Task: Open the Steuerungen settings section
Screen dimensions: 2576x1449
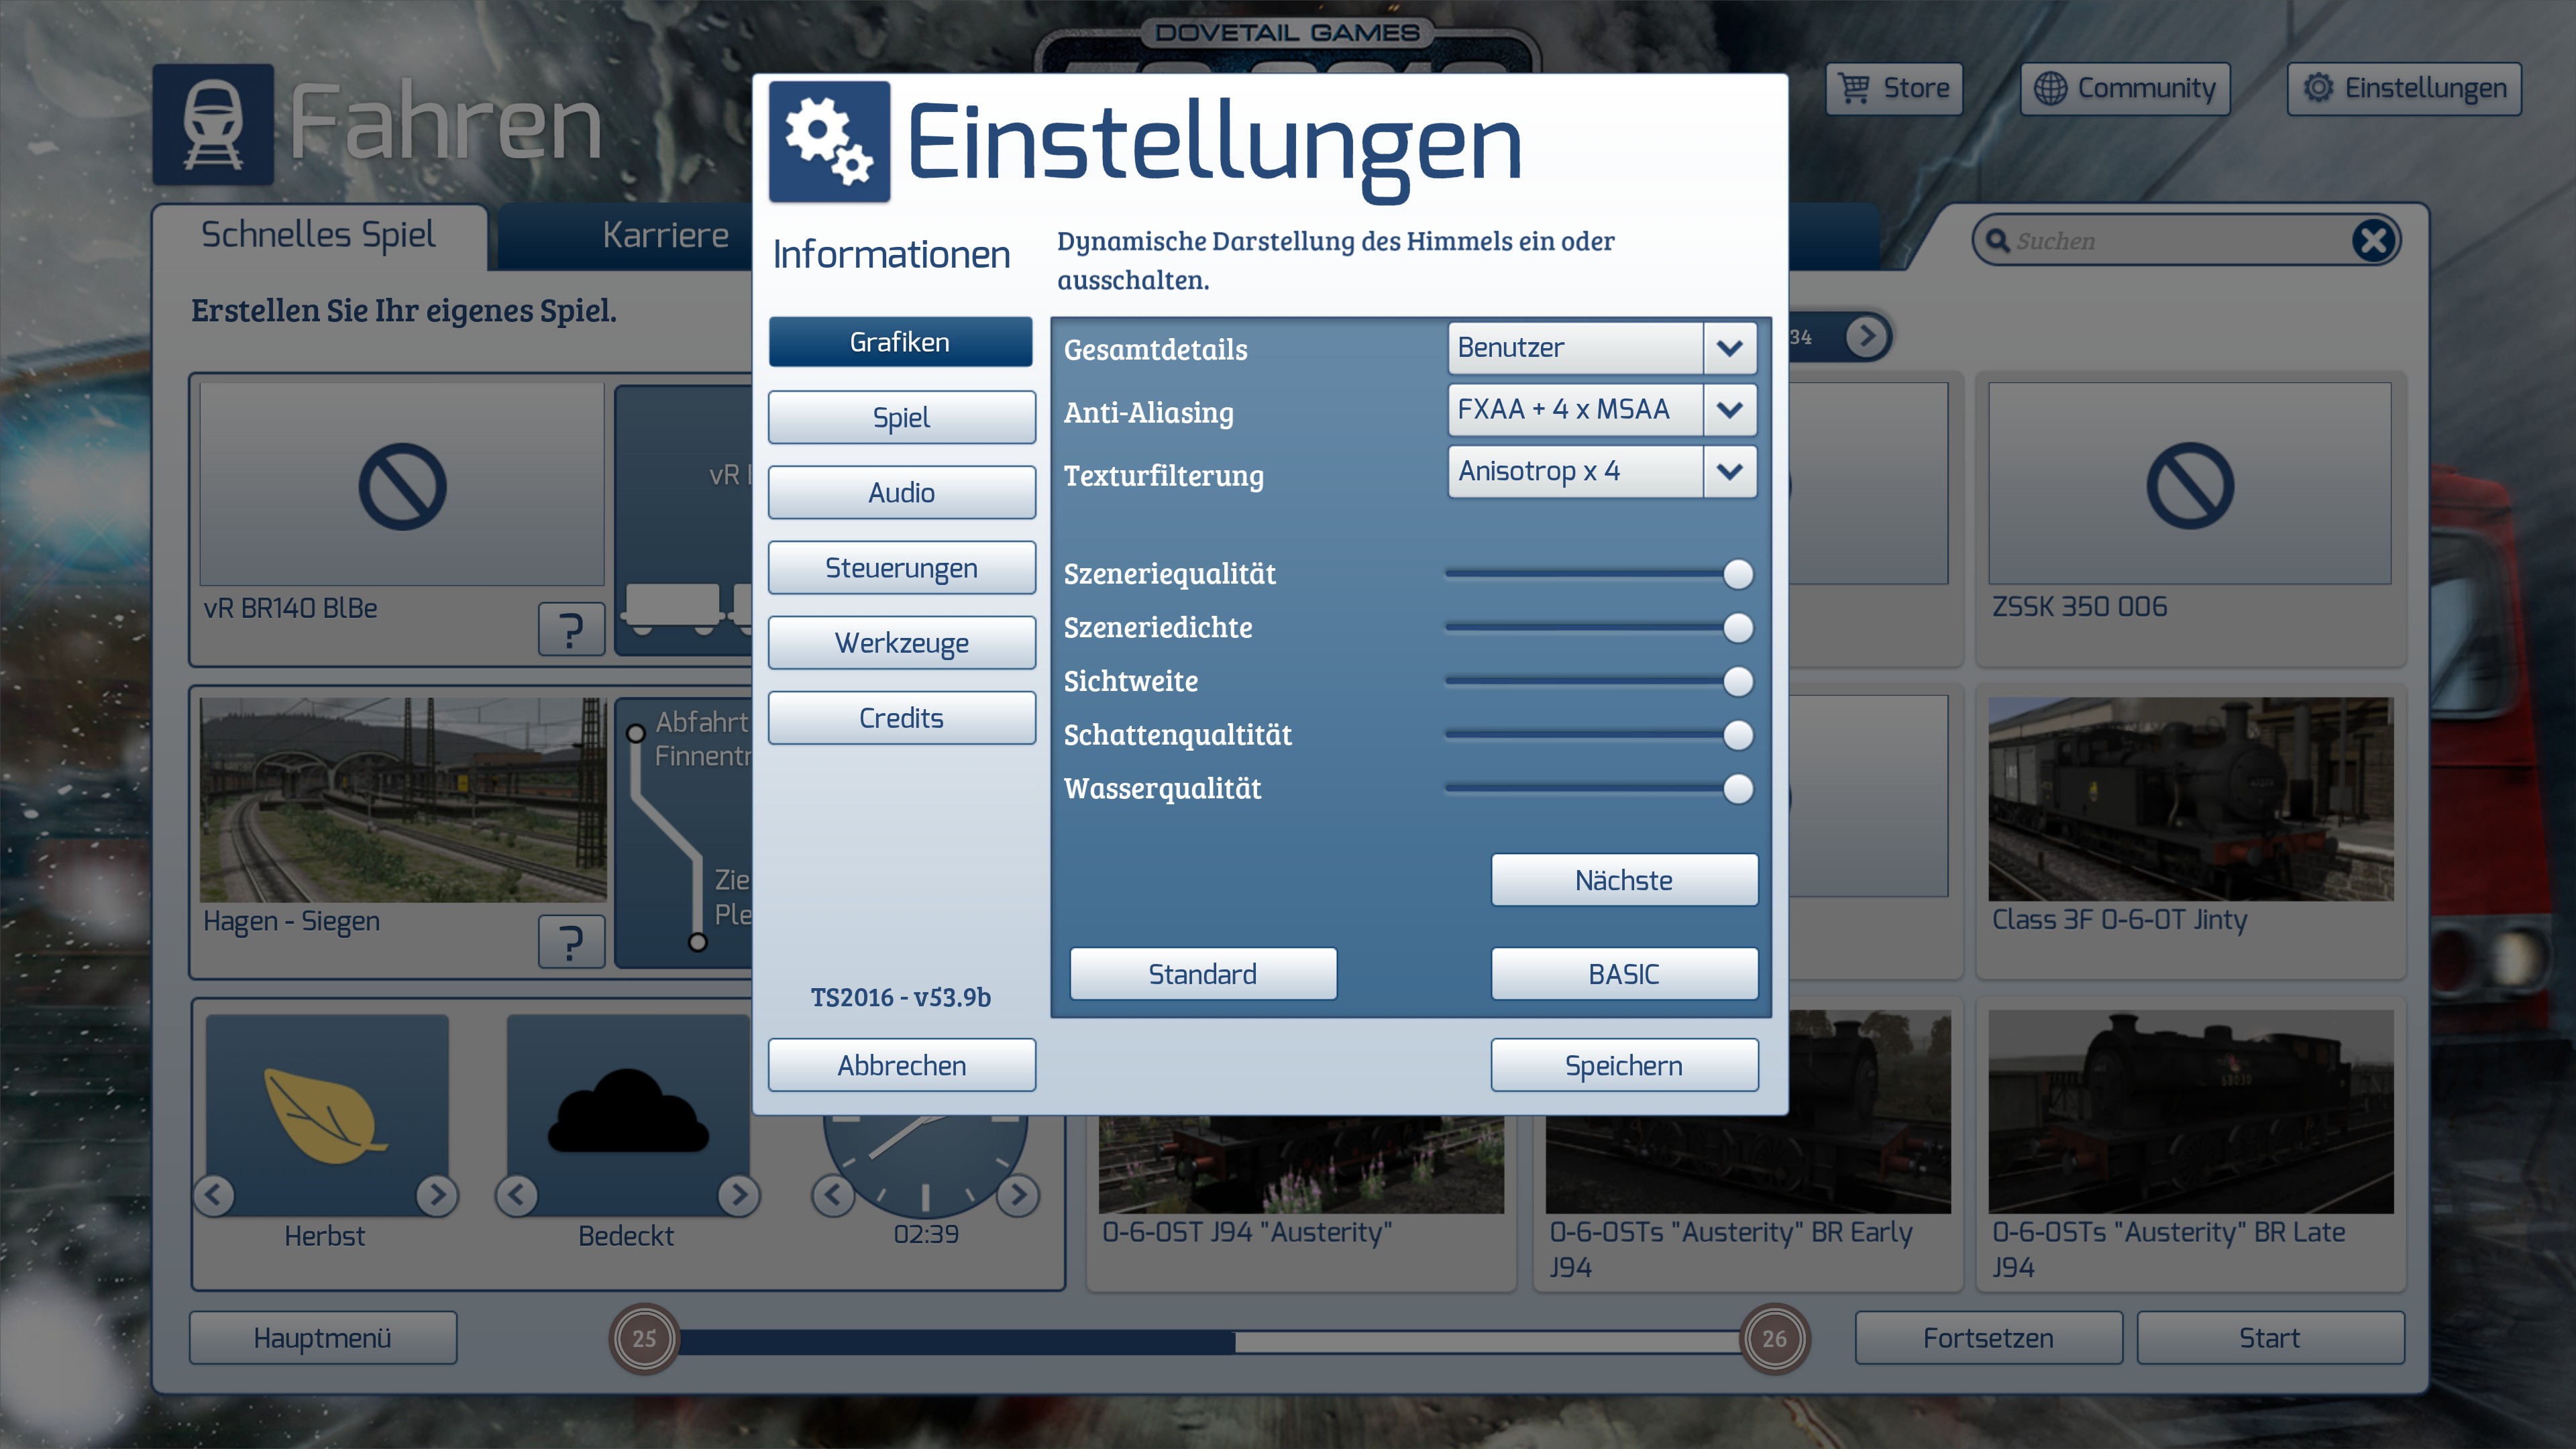Action: click(x=901, y=568)
